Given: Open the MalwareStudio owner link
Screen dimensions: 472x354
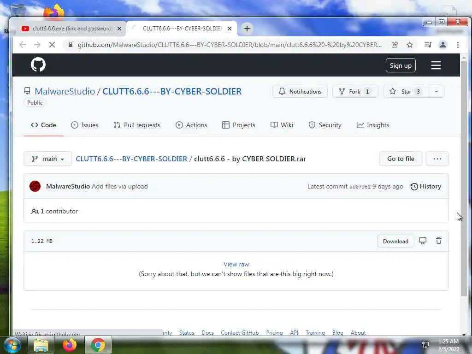Looking at the screenshot, I should point(65,91).
